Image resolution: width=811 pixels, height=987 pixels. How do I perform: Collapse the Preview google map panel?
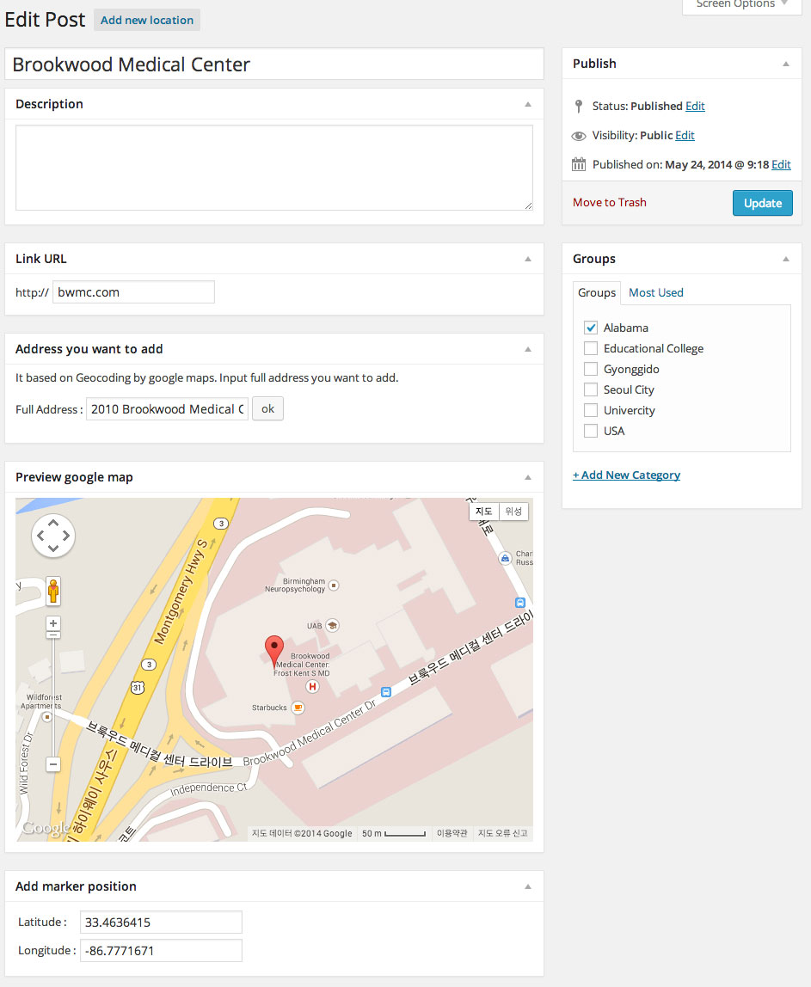click(x=528, y=477)
